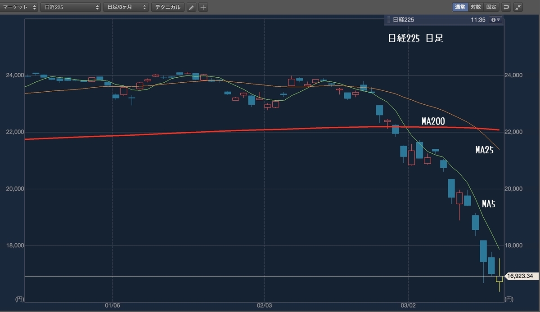Click the 日経225 info panel title

pyautogui.click(x=403, y=20)
